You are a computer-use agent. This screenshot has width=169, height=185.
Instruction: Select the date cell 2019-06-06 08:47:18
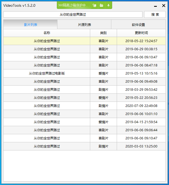(141, 65)
